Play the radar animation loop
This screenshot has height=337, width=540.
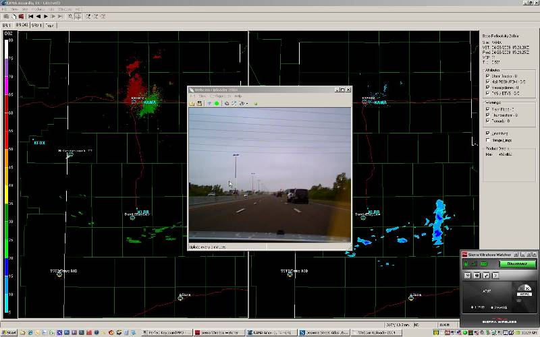tap(45, 16)
